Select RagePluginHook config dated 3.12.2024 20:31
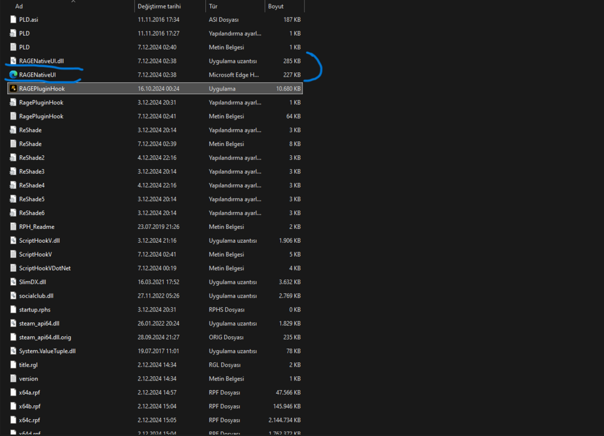 click(x=155, y=103)
